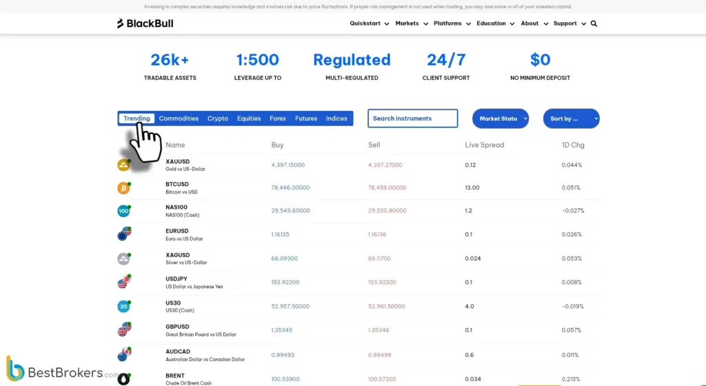This screenshot has width=706, height=386.
Task: Click the NAS100 instrument name
Action: 176,207
